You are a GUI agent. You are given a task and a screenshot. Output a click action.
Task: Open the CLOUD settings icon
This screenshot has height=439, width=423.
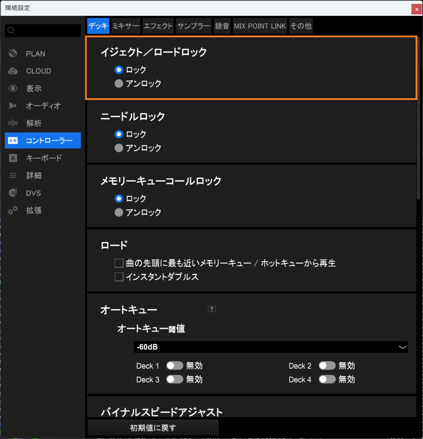[13, 71]
